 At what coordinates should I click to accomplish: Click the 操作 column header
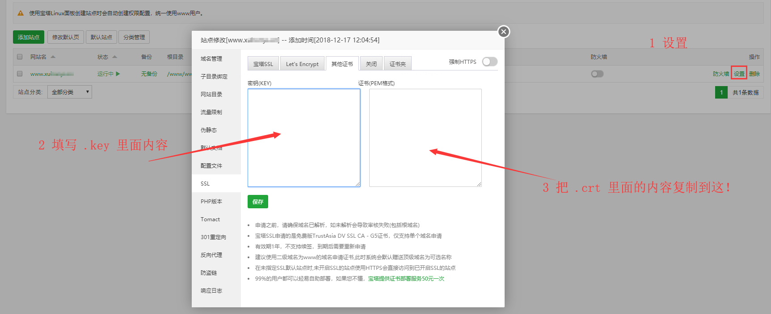pyautogui.click(x=754, y=57)
